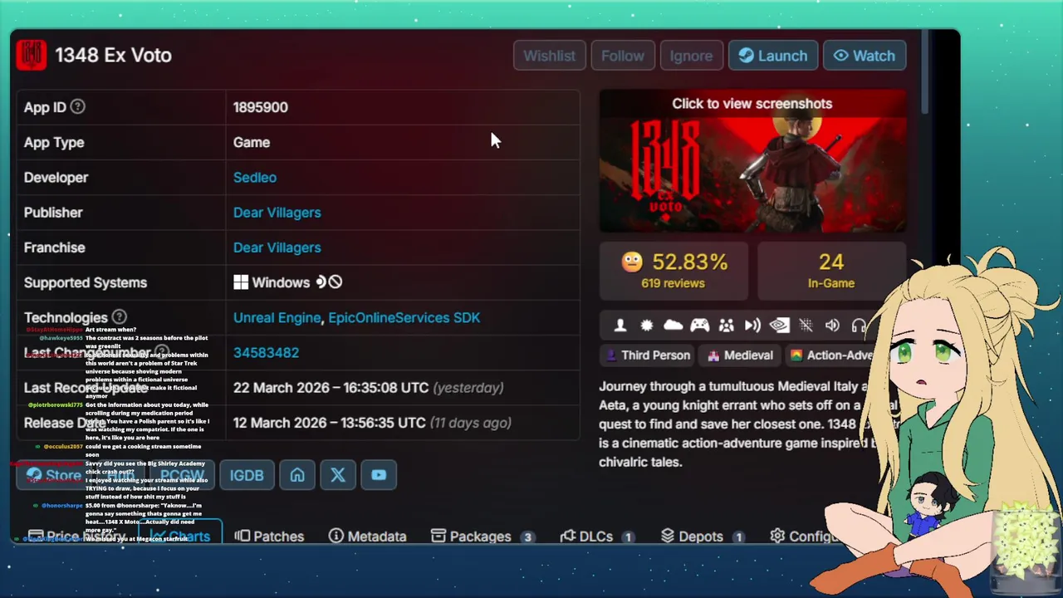This screenshot has height=598, width=1063.
Task: Click the Steam Achievements badge icon
Action: coord(647,326)
